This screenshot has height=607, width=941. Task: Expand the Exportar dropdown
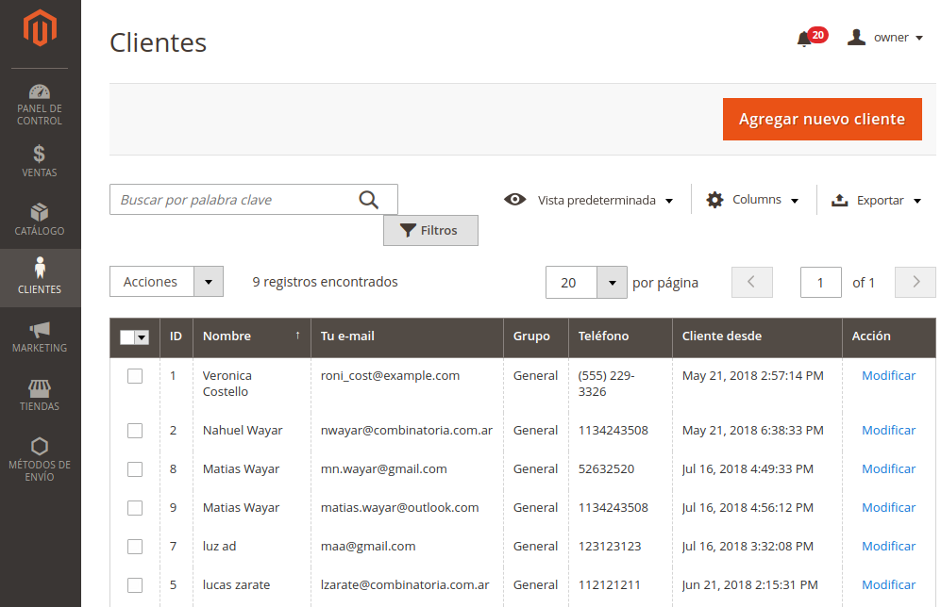click(917, 201)
